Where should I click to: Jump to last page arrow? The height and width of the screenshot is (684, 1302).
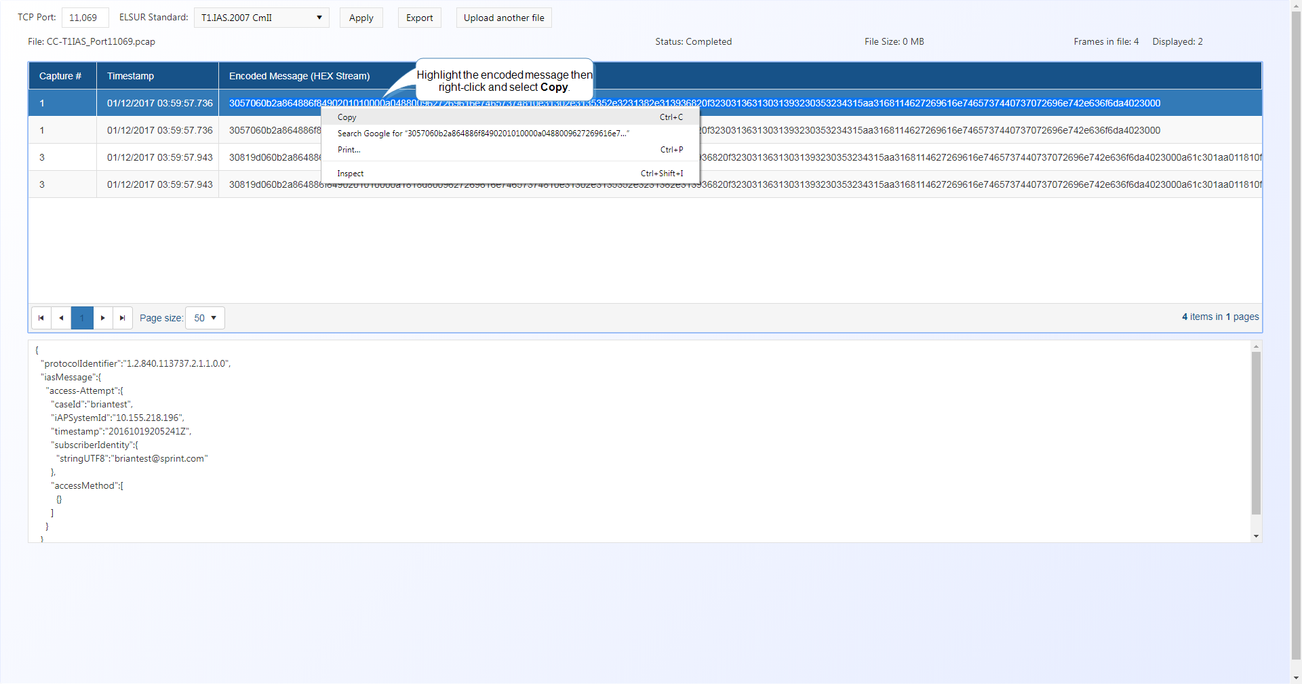122,318
